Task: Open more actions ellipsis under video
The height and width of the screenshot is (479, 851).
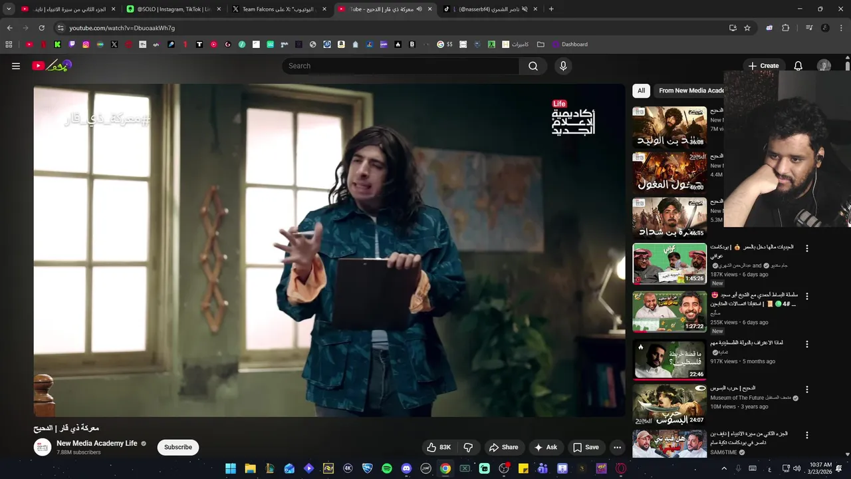Action: (x=617, y=447)
